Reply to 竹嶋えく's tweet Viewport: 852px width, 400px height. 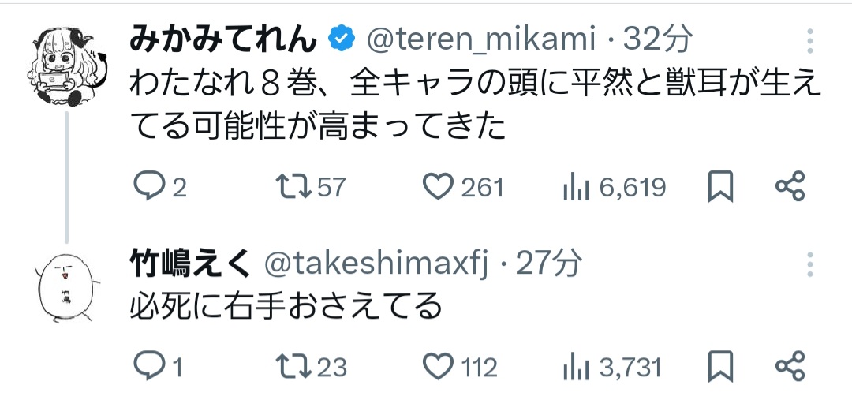coord(147,367)
